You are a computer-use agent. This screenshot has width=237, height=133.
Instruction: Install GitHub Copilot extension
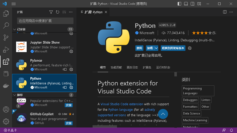[x=69, y=123]
